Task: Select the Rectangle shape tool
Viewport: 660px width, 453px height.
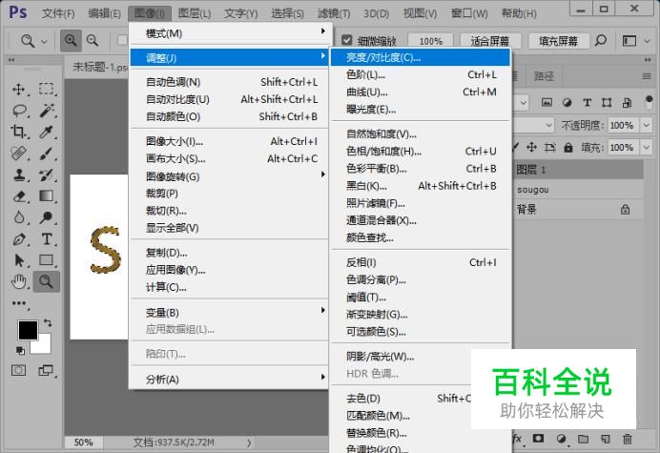Action: (x=47, y=260)
